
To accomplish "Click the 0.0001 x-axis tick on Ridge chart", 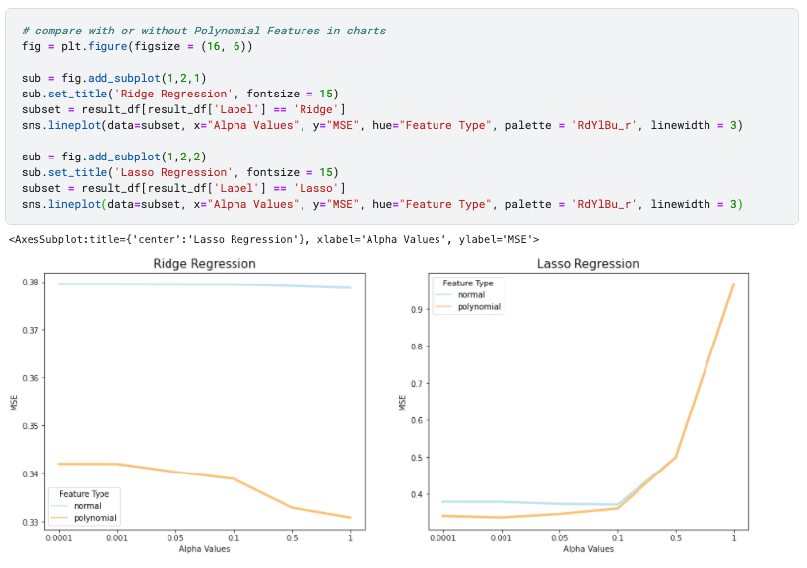I will (x=59, y=538).
